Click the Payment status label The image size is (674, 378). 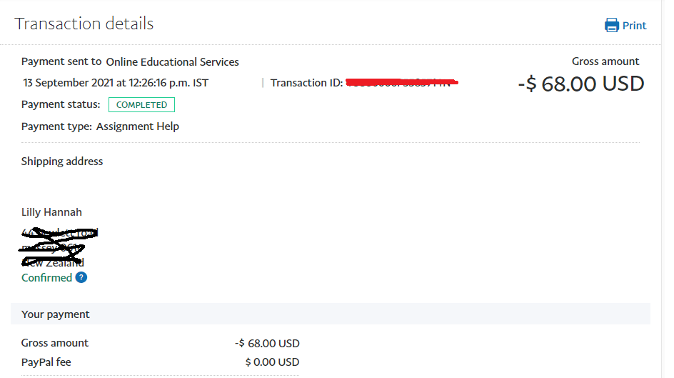[x=61, y=105]
